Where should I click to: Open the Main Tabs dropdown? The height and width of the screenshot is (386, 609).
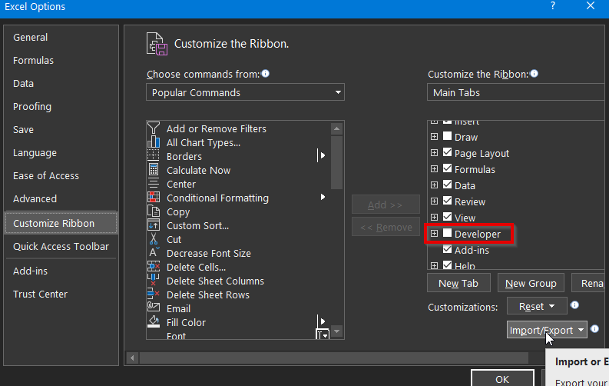pyautogui.click(x=518, y=92)
